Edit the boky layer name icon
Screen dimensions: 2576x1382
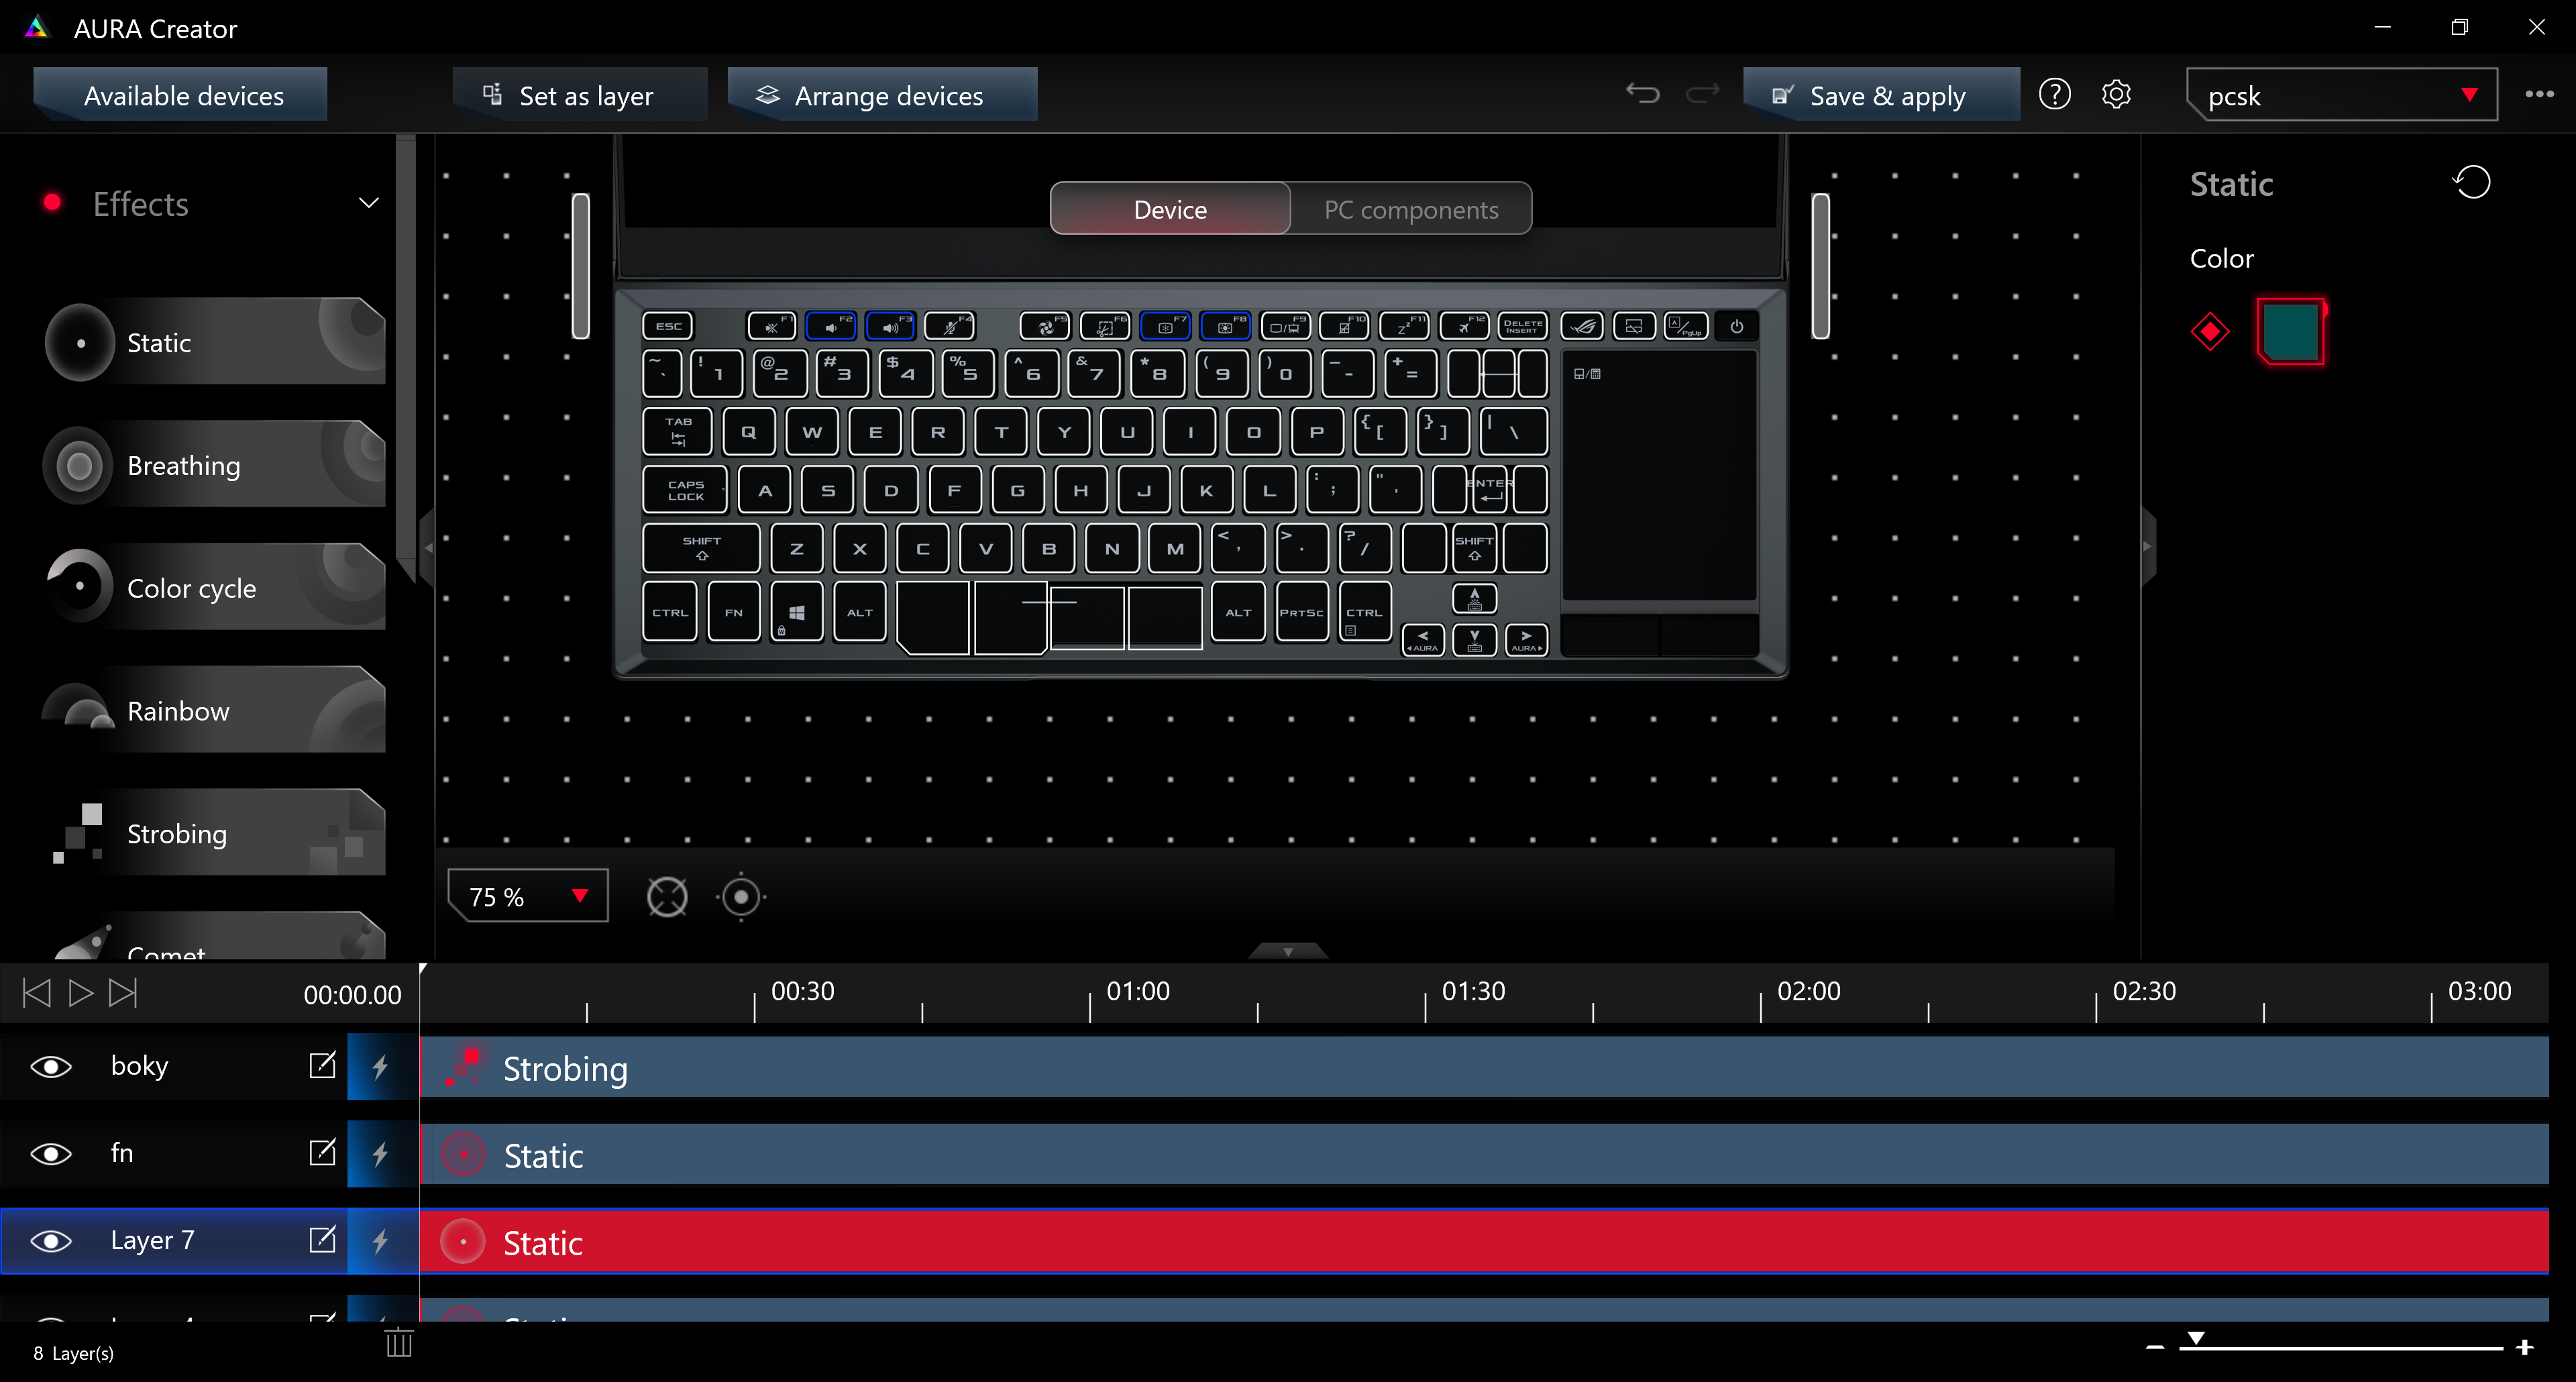(322, 1065)
